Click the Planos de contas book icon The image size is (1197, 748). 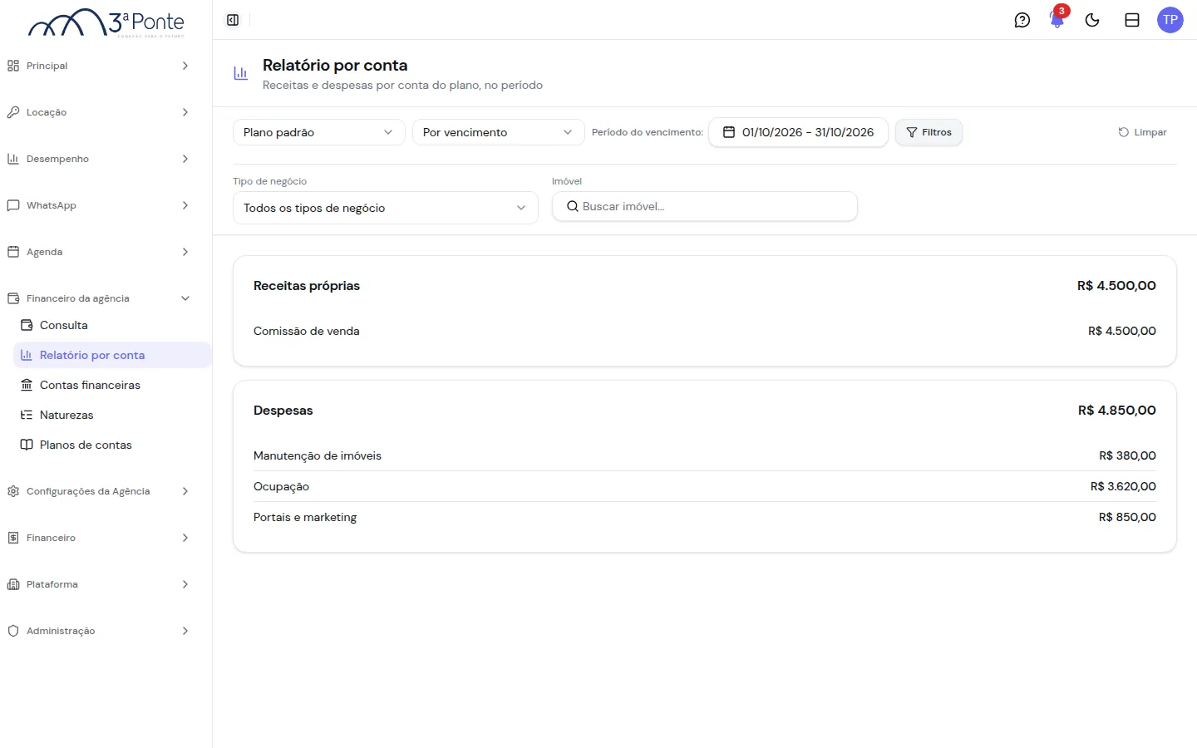[27, 445]
